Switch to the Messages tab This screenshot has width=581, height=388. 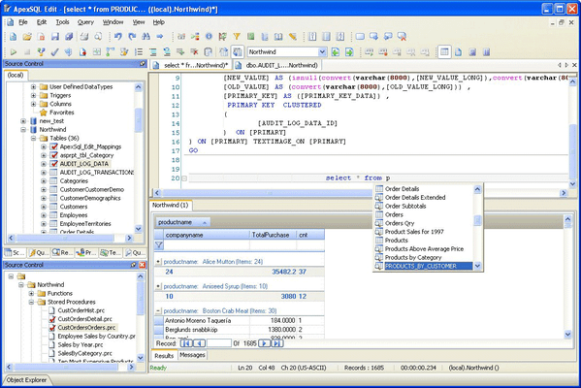point(192,355)
